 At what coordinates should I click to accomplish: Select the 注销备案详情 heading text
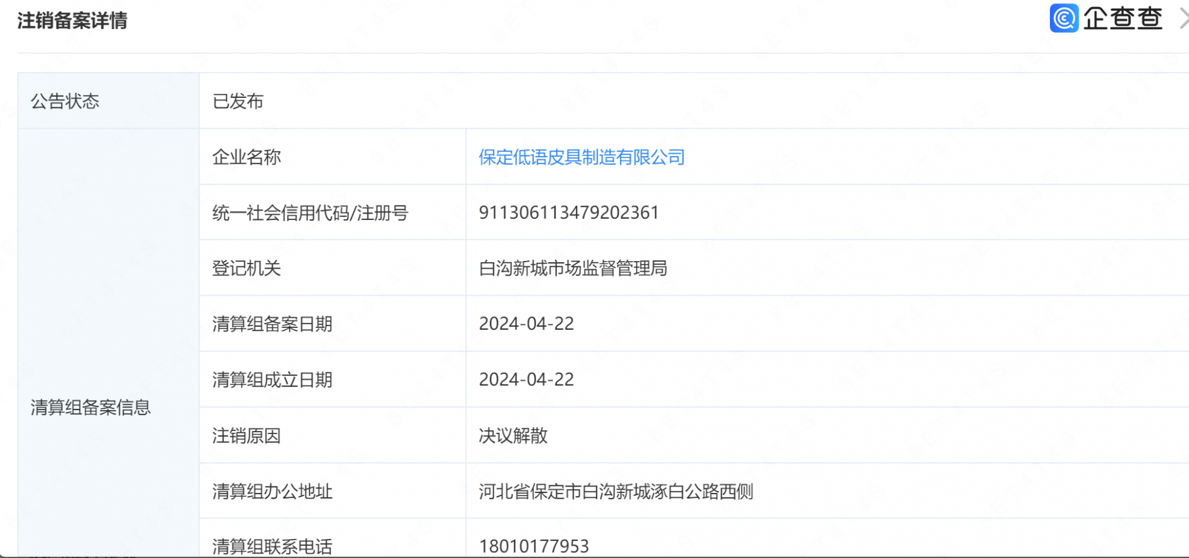pyautogui.click(x=72, y=21)
